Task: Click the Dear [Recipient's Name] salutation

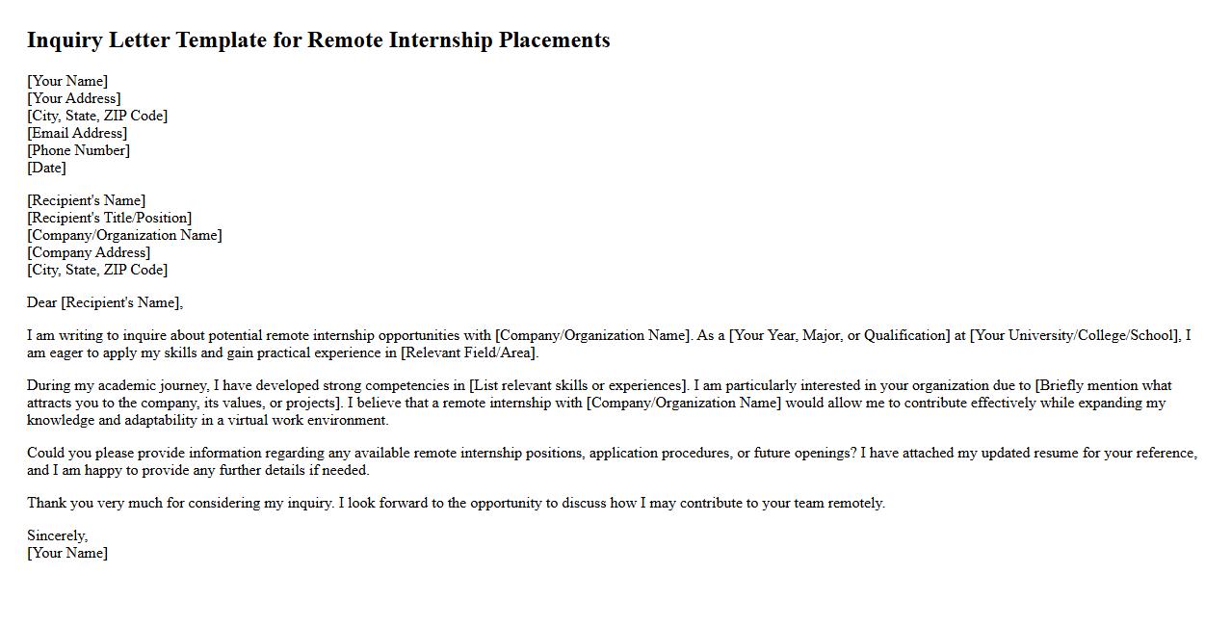Action: point(104,302)
